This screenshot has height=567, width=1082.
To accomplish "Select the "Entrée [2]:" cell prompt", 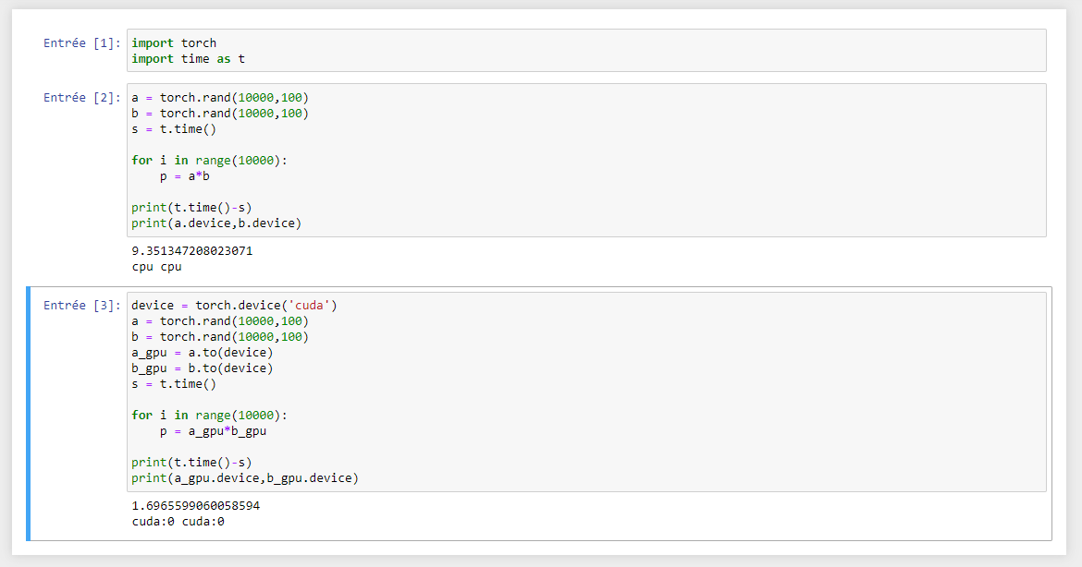I will coord(82,98).
